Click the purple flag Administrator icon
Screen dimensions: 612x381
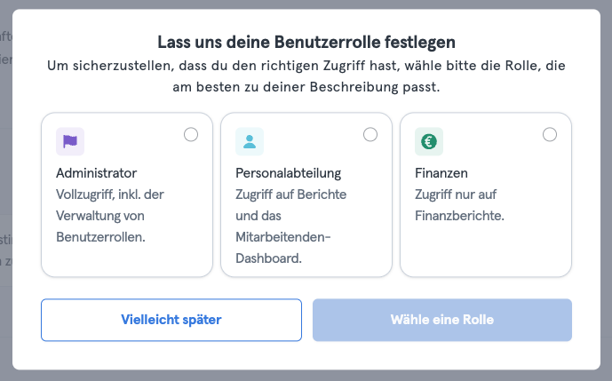point(70,141)
